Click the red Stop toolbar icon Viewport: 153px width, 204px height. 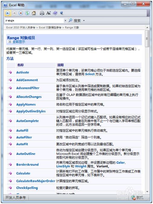tap(21, 13)
